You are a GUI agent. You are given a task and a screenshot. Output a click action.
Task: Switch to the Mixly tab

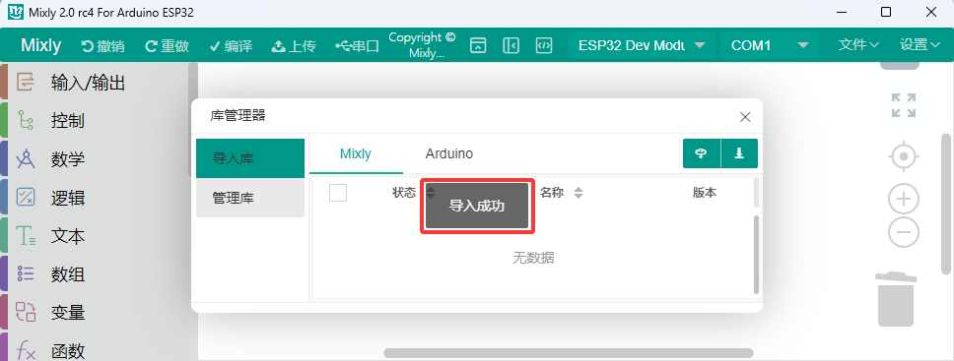coord(356,153)
